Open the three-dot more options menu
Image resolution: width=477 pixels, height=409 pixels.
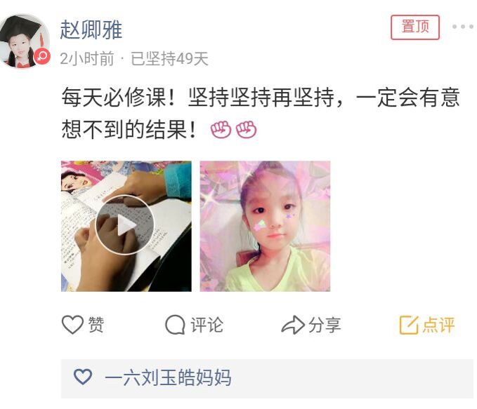[462, 27]
